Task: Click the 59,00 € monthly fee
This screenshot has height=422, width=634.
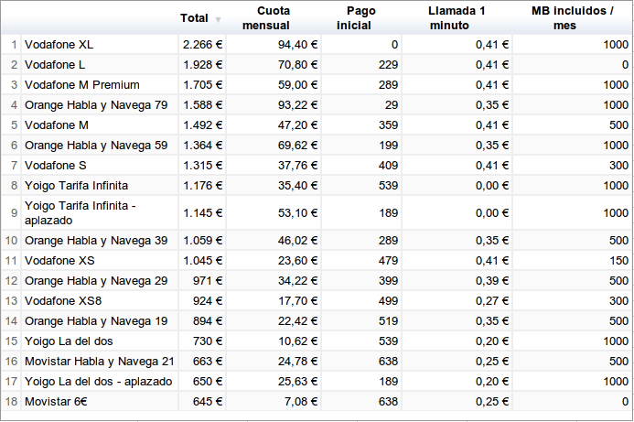Action: click(297, 85)
